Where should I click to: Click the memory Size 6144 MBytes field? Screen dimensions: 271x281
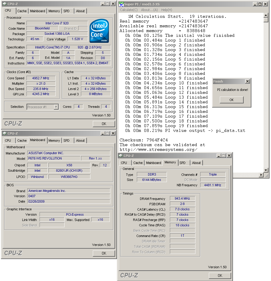point(152,180)
